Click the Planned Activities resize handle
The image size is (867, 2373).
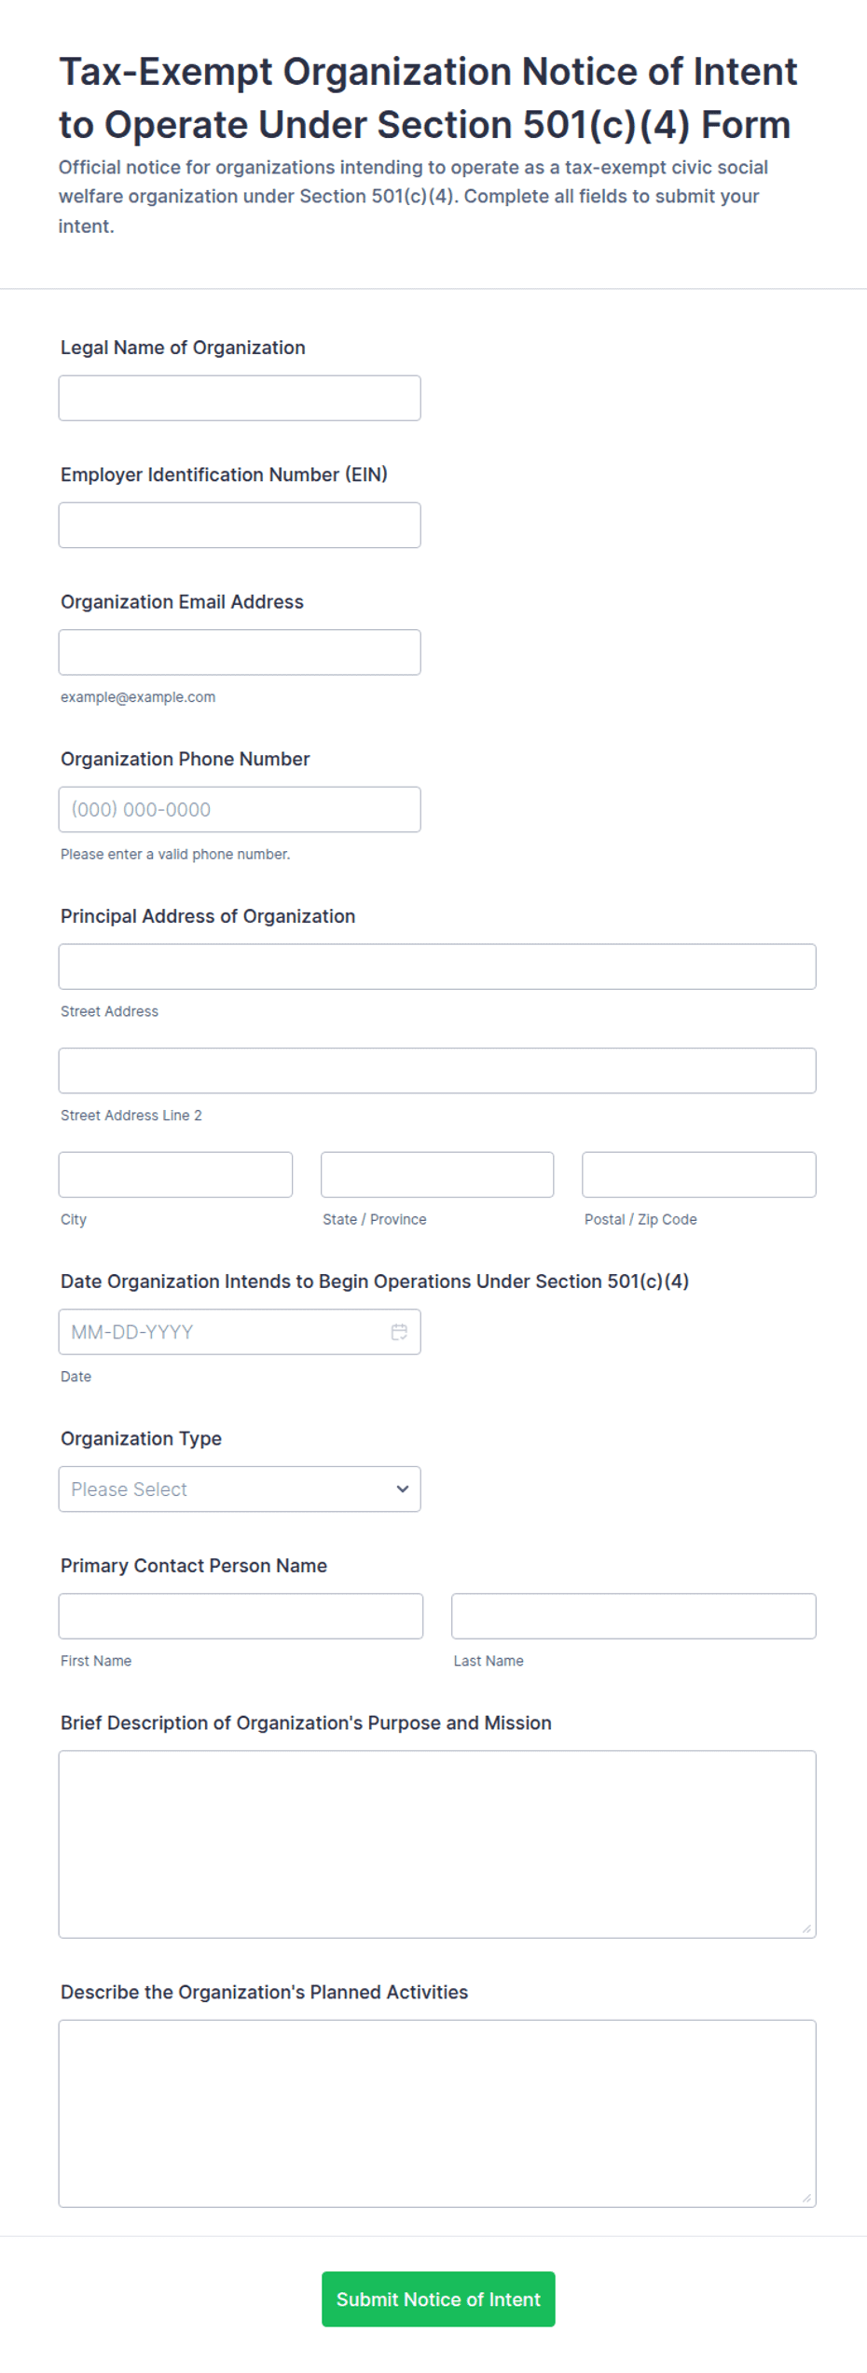pyautogui.click(x=807, y=2199)
